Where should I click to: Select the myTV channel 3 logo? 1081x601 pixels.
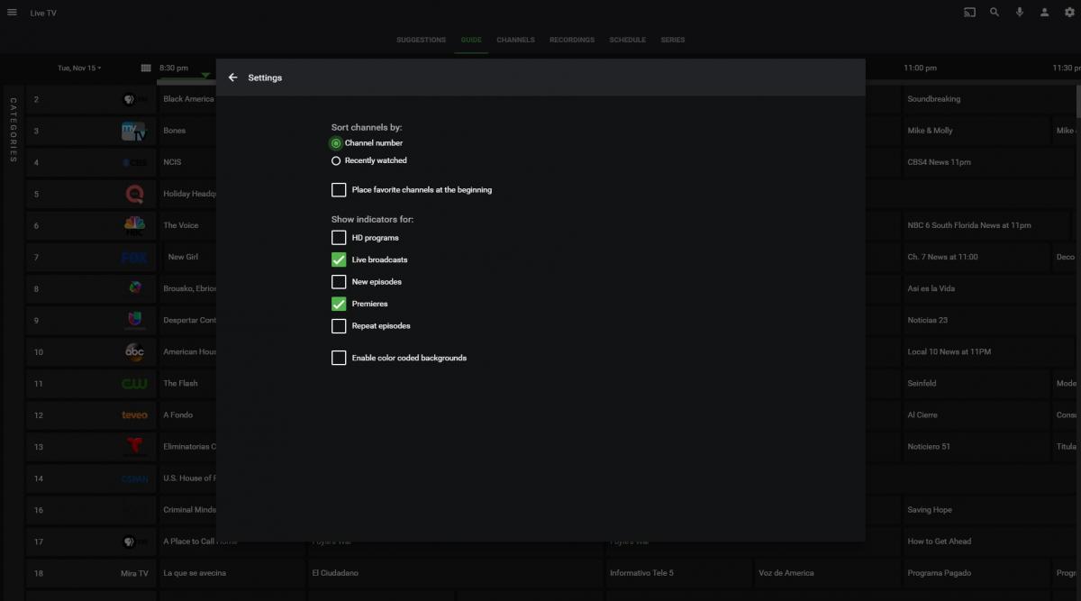coord(133,132)
